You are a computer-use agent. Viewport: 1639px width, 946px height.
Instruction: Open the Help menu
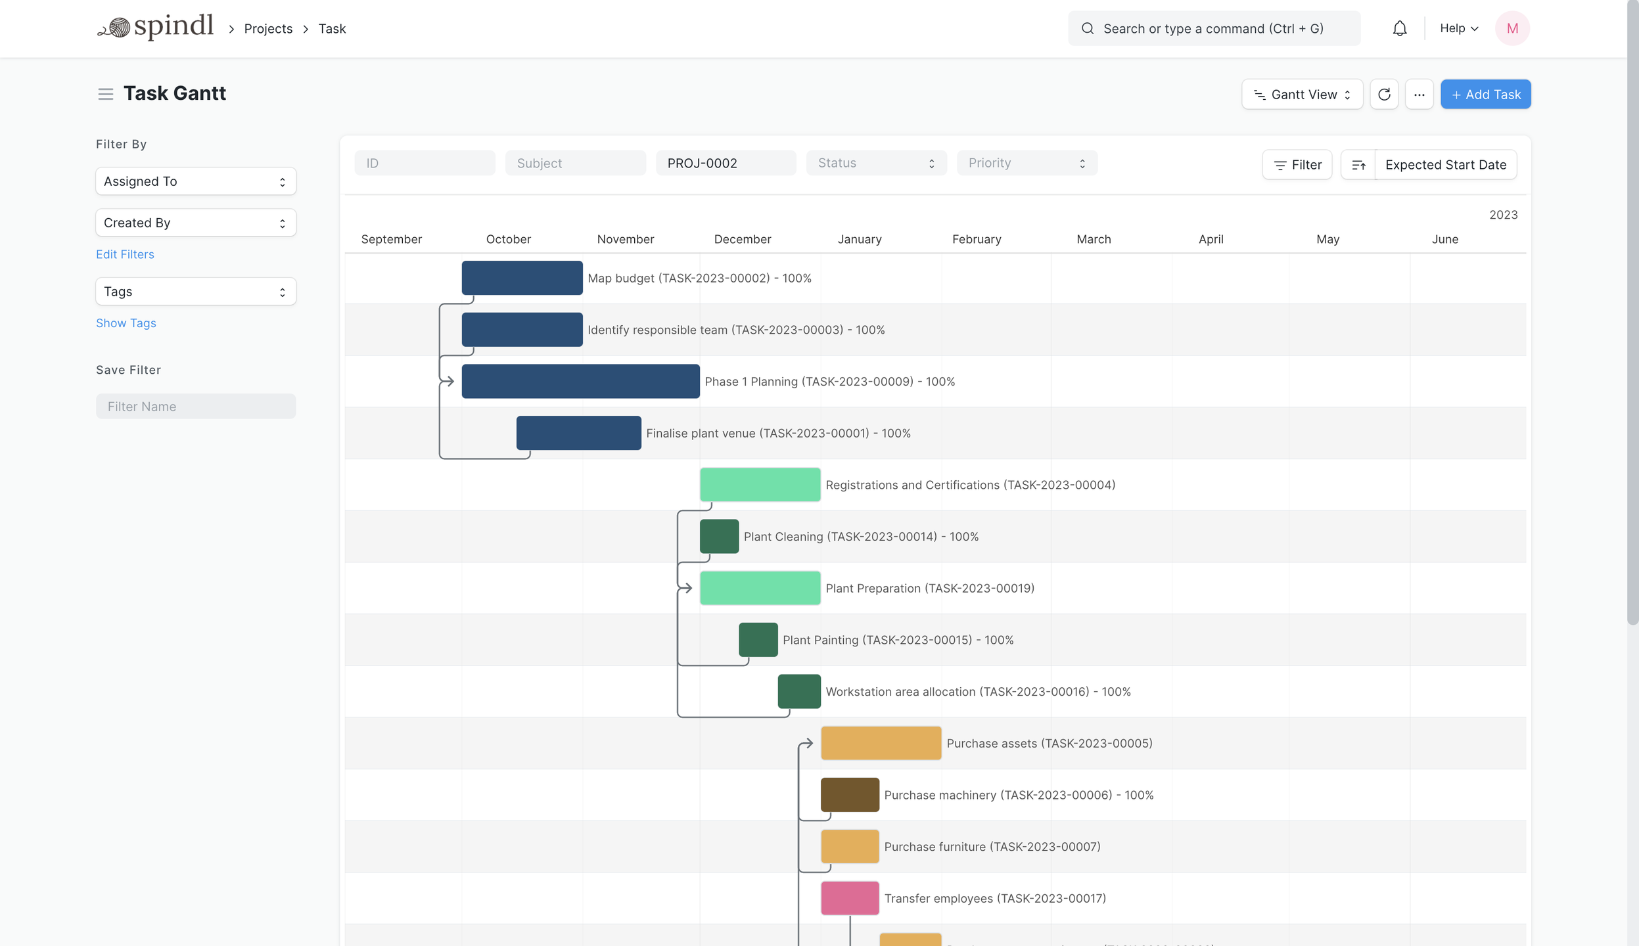tap(1458, 28)
